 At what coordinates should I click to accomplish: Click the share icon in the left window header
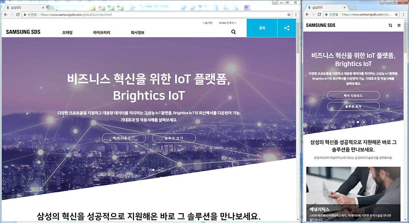click(x=287, y=28)
